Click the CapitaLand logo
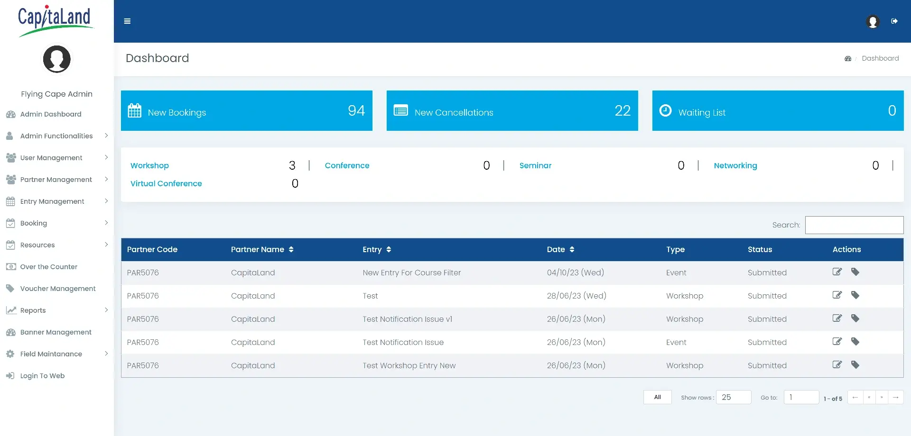911x436 pixels. tap(55, 20)
